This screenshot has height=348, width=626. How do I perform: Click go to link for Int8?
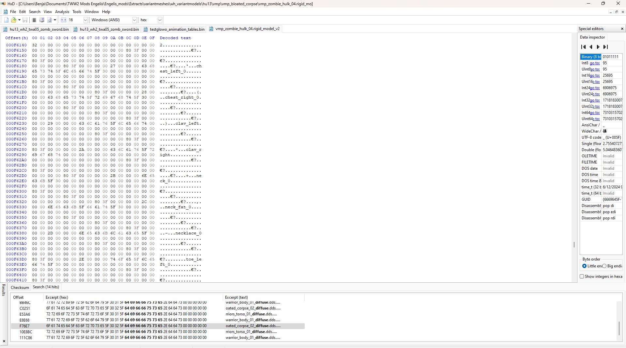(x=595, y=63)
